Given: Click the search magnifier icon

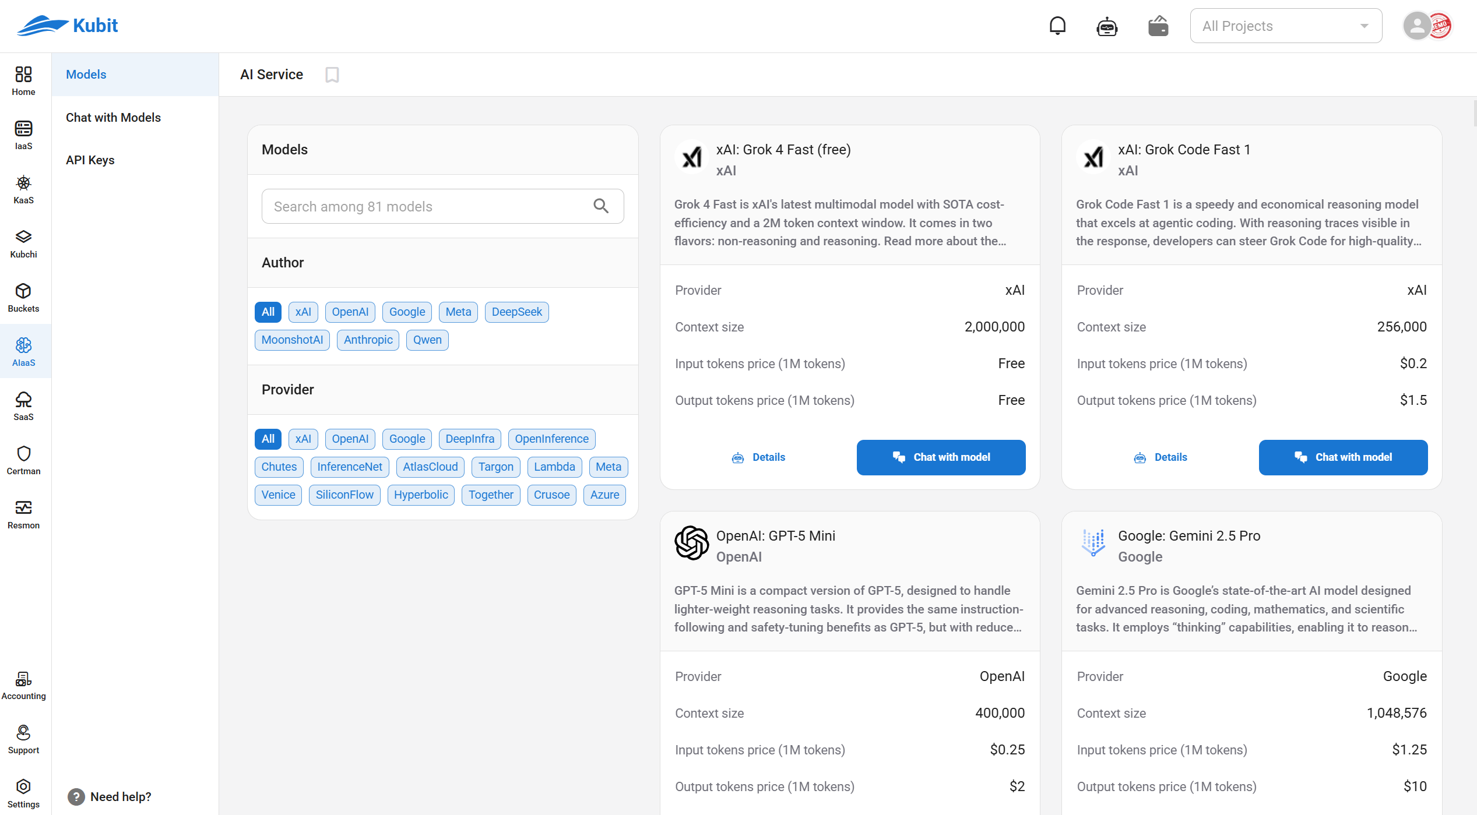Looking at the screenshot, I should pyautogui.click(x=601, y=206).
